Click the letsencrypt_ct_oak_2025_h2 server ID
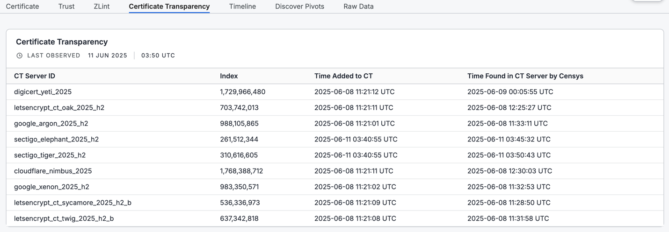This screenshot has width=669, height=232. click(59, 108)
